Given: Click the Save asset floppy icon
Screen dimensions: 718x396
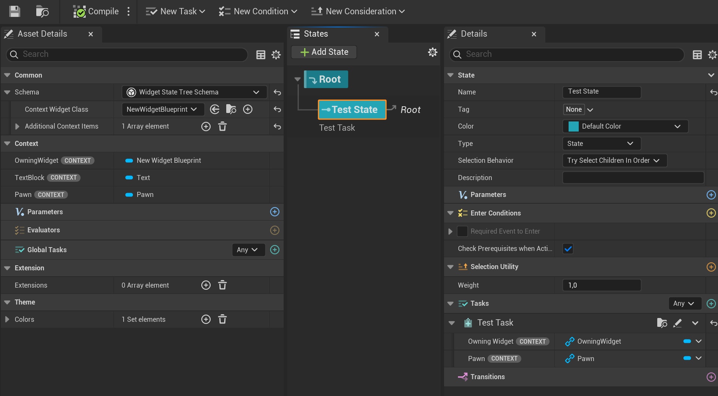Looking at the screenshot, I should pyautogui.click(x=15, y=12).
